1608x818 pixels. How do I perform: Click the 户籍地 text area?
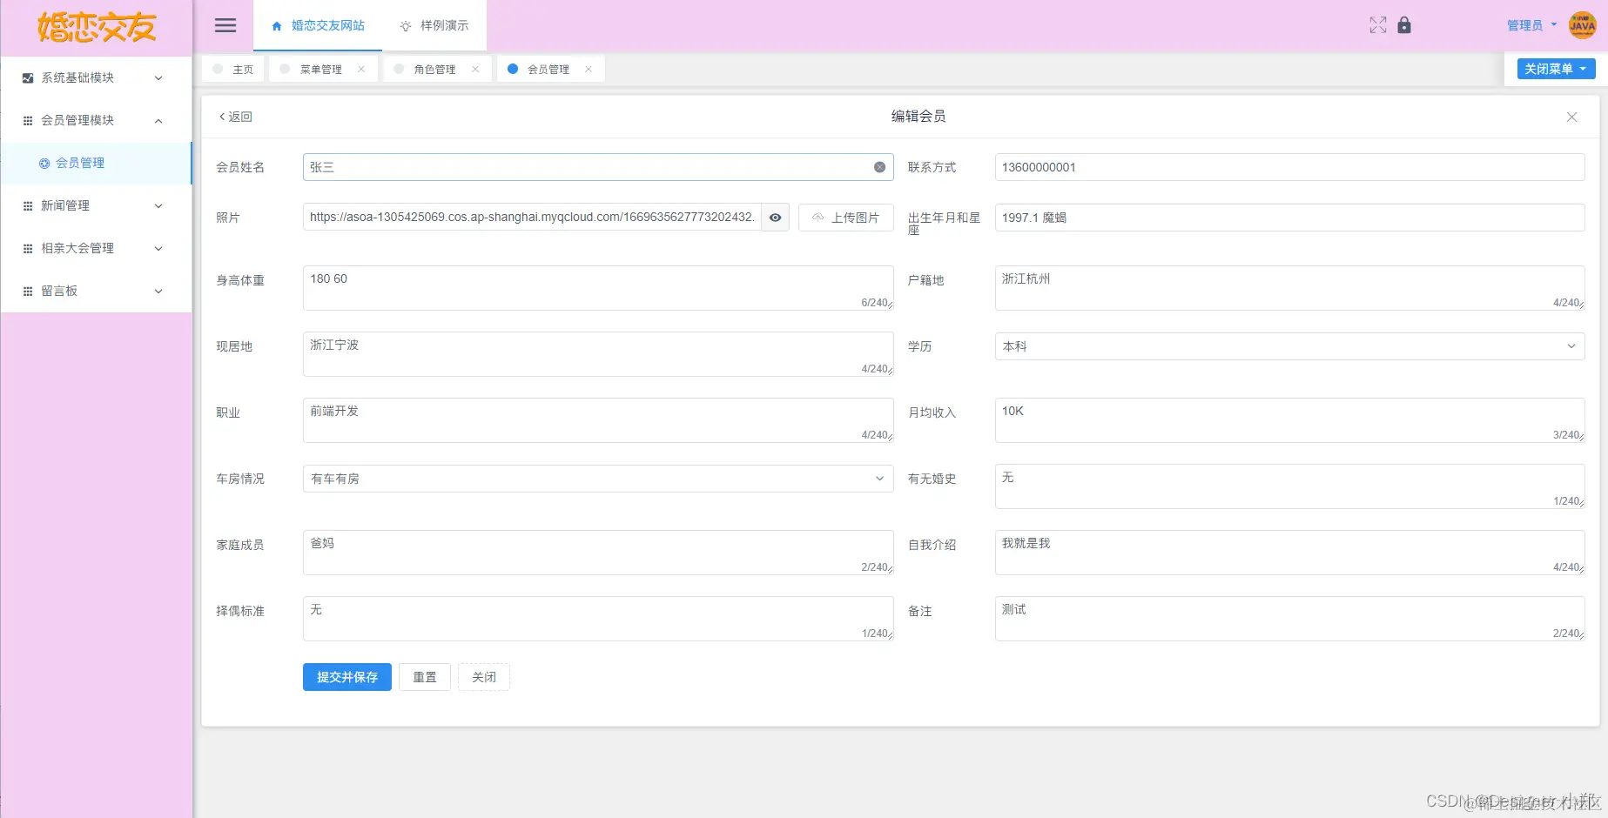(x=1289, y=288)
